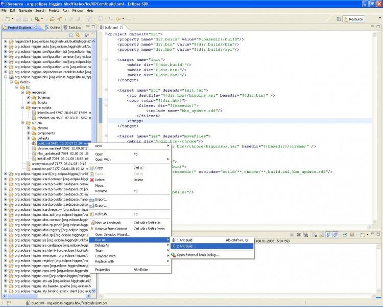Viewport: 383px width, 307px height.
Task: Select linkedIn.xml file in tree
Action: click(x=61, y=113)
